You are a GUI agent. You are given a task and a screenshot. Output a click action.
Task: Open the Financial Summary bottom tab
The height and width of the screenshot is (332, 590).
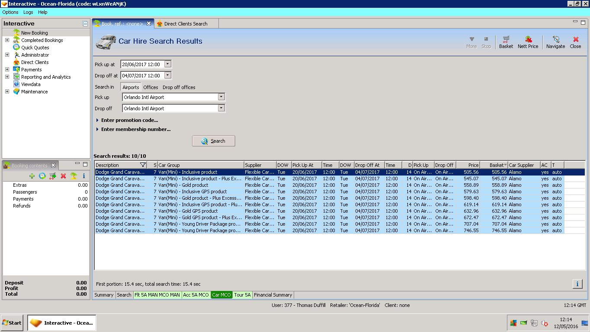tap(273, 295)
